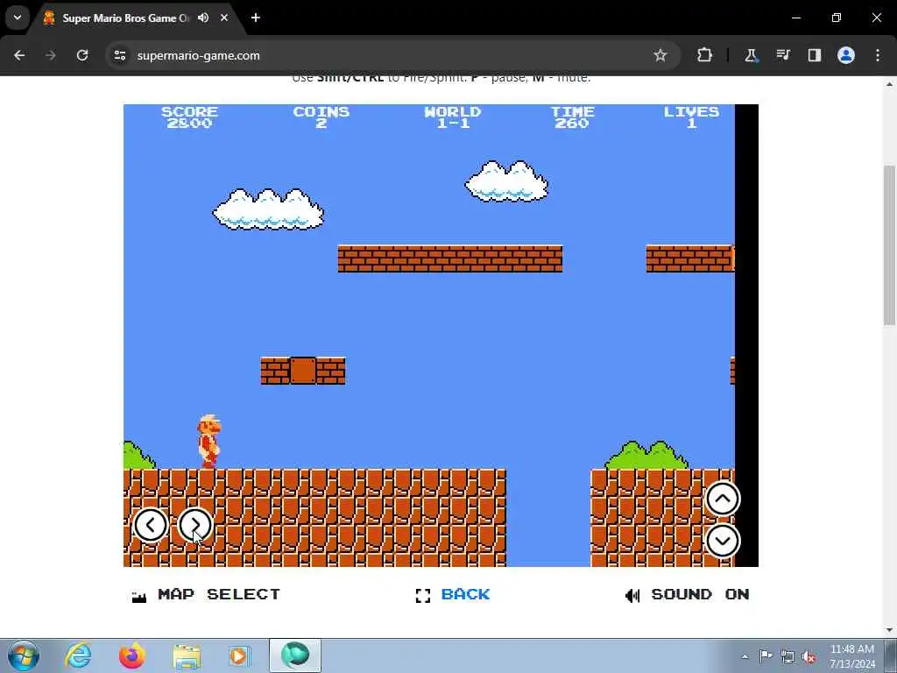
Task: Click the scrollbar up arrow
Action: click(890, 84)
